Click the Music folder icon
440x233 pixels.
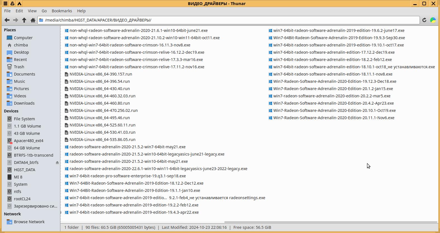coord(10,81)
